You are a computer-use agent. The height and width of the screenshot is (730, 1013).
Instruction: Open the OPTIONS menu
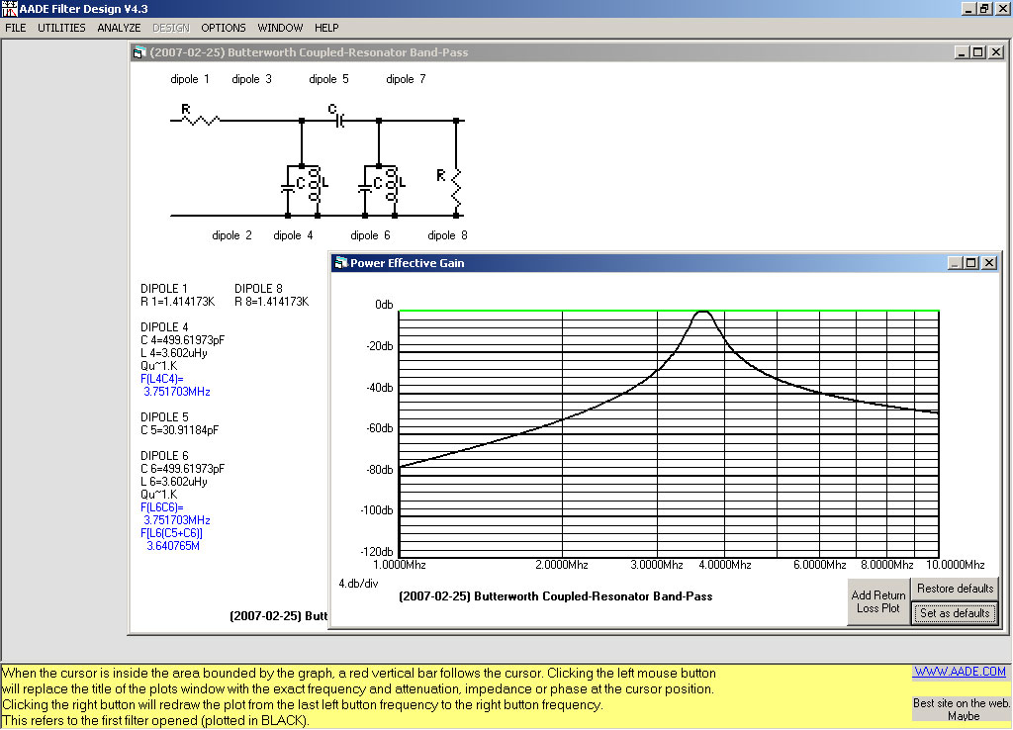(224, 28)
